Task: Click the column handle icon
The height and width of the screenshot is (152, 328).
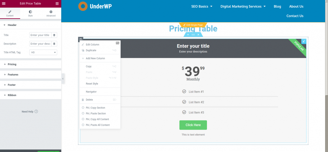Action: 81,39
